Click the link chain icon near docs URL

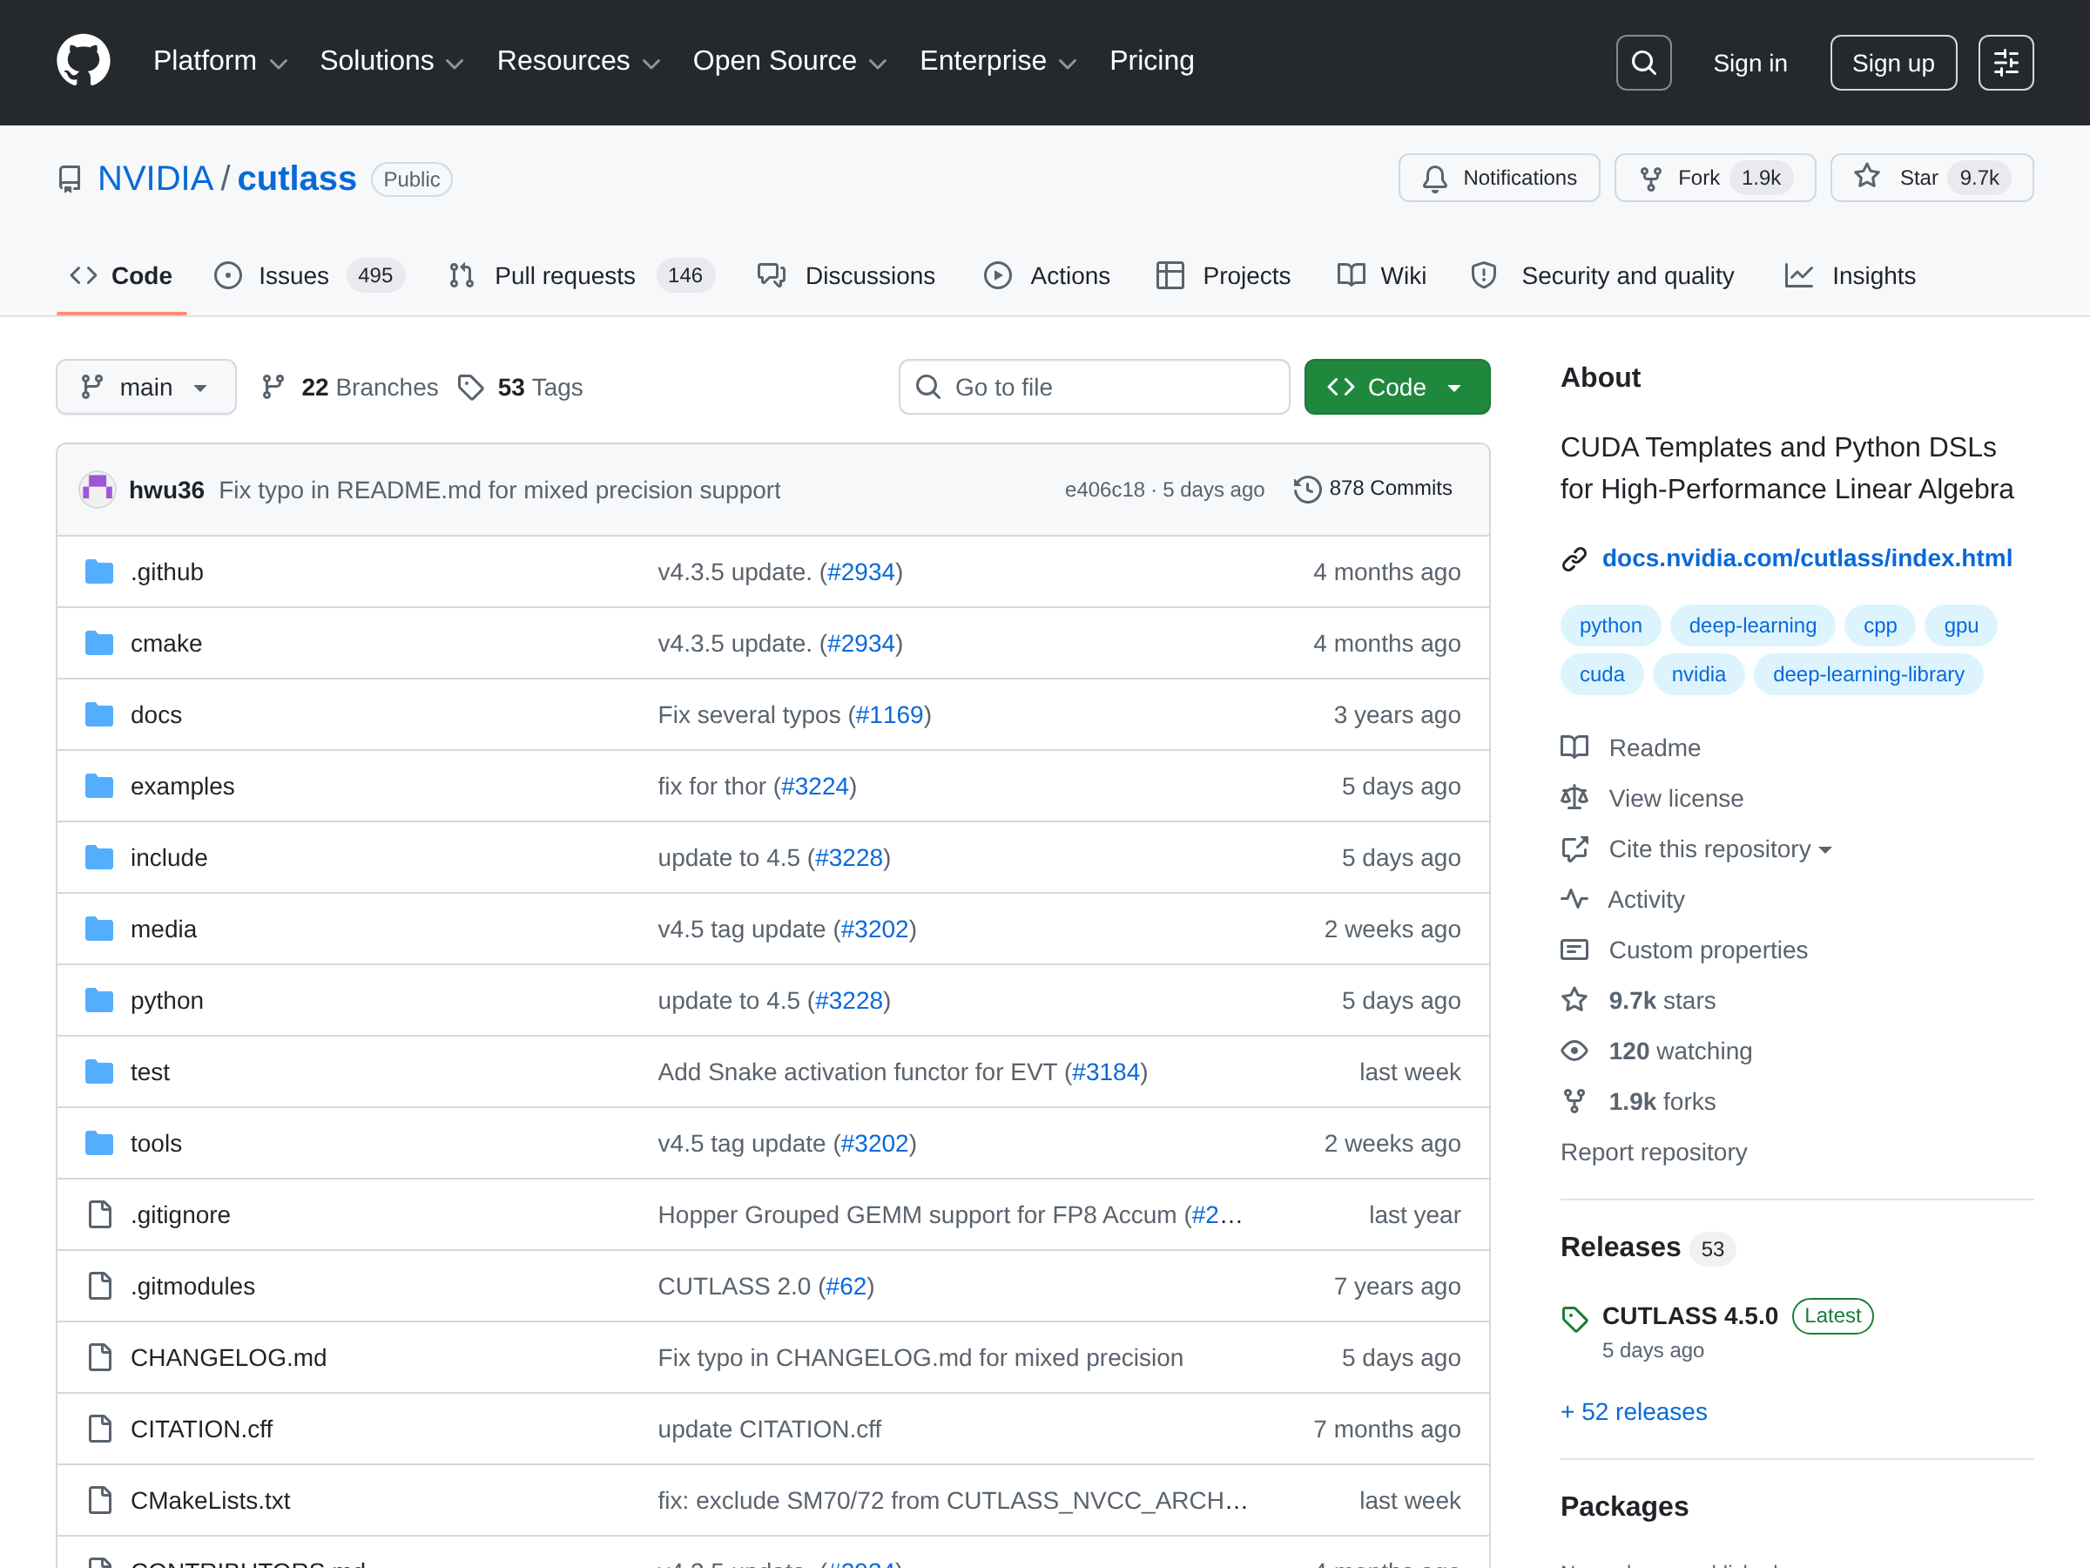pos(1574,559)
